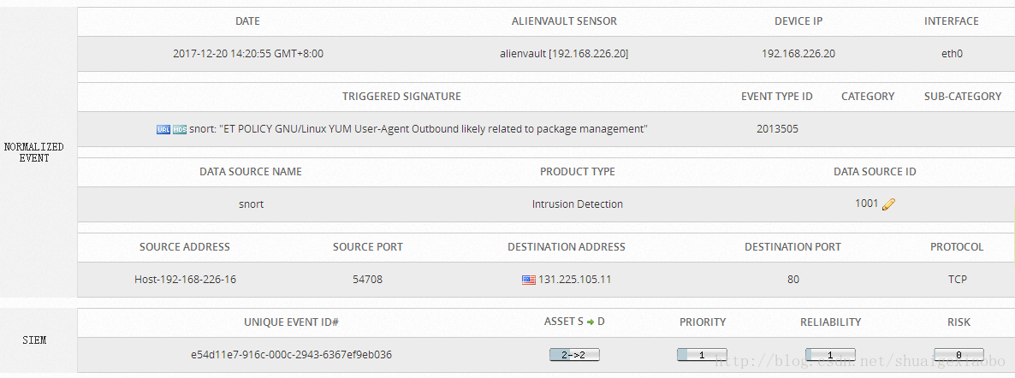Click the Priority bar showing 1
1015x378 pixels.
point(703,355)
